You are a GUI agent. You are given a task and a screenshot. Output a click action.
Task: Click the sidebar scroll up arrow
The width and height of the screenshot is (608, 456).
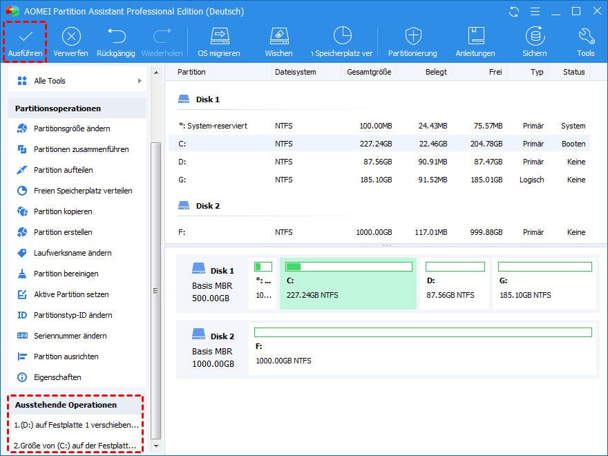coord(156,73)
